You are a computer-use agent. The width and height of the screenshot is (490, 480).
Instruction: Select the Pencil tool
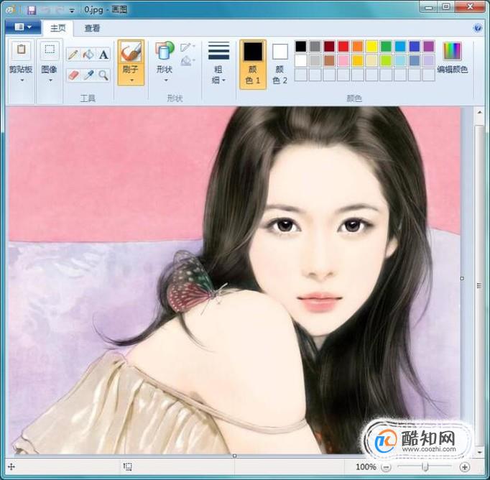click(x=73, y=55)
